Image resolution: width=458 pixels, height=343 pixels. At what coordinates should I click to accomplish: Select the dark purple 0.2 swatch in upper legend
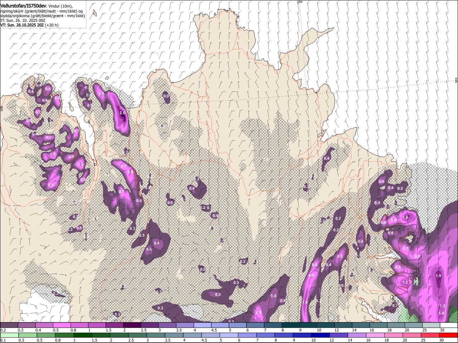pos(9,325)
